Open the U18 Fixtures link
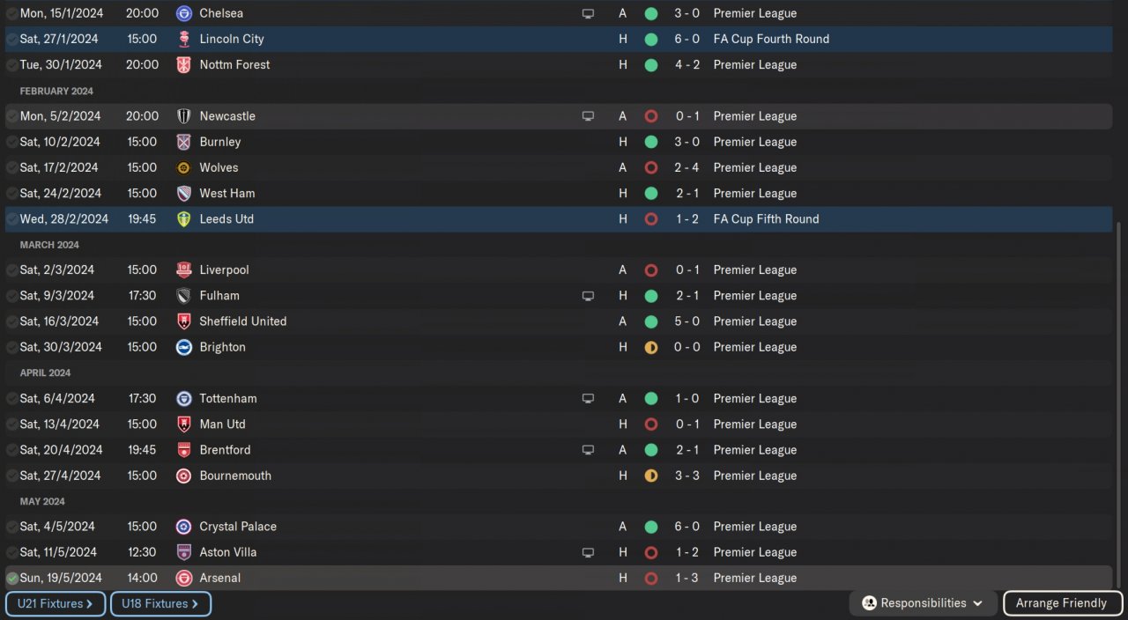This screenshot has width=1128, height=620. tap(160, 603)
